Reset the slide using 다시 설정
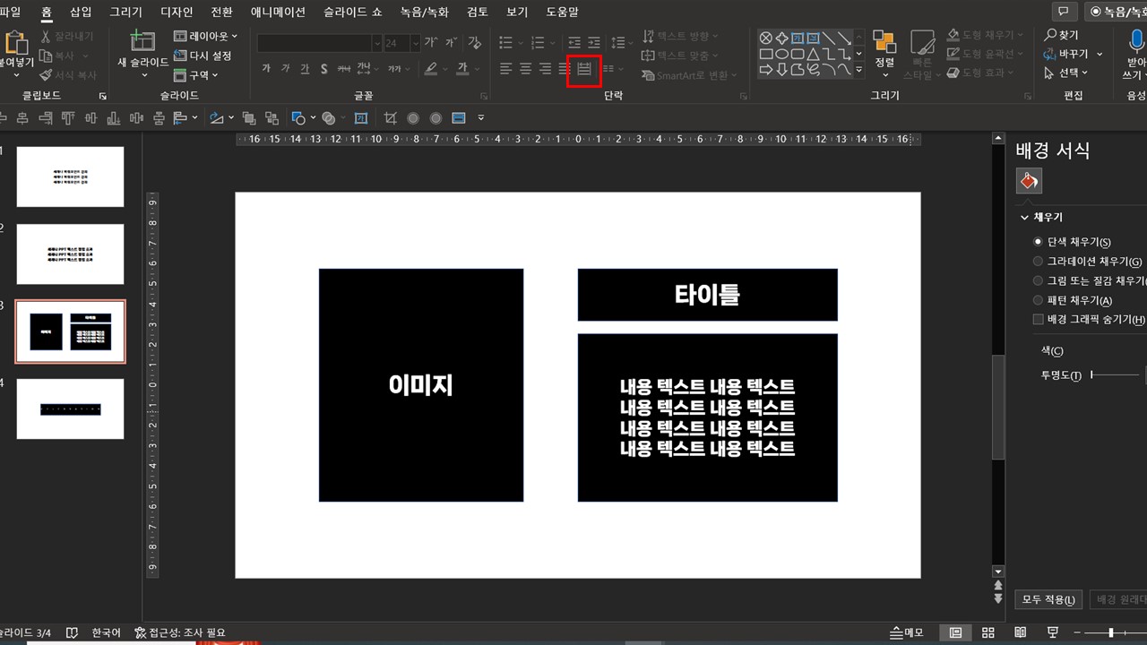This screenshot has height=645, width=1147. [203, 56]
